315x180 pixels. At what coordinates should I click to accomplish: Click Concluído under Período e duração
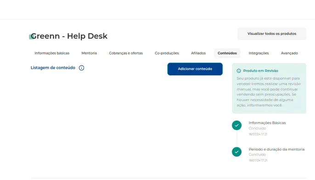tap(257, 154)
